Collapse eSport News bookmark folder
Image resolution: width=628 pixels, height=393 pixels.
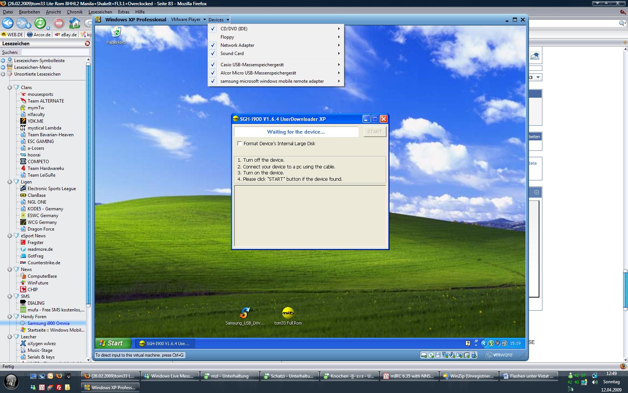tap(10, 236)
